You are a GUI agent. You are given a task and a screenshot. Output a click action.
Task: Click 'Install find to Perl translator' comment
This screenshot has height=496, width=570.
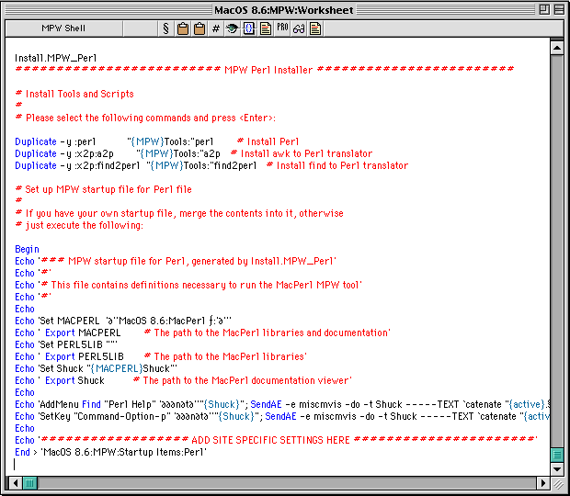coord(337,165)
